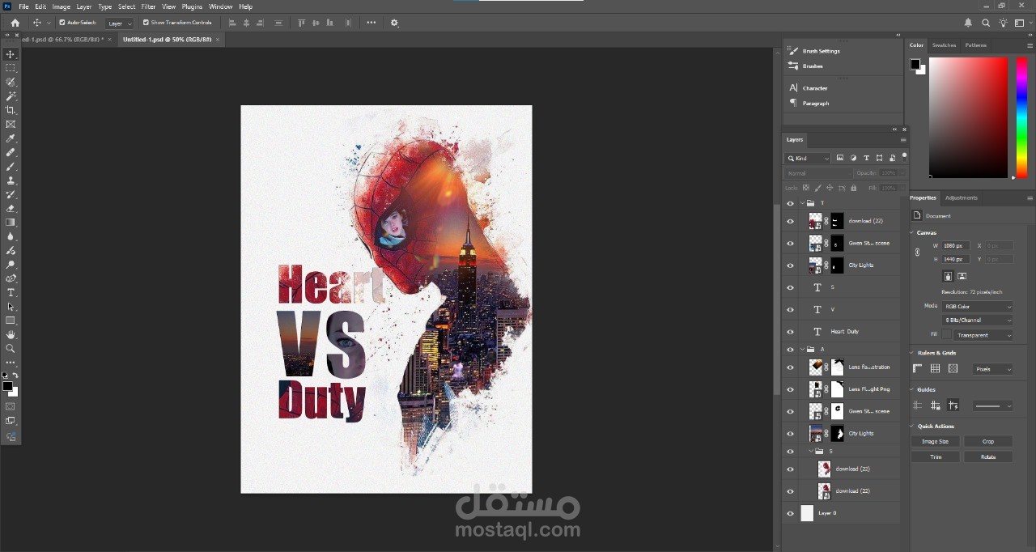Select the Eyedropper tool

11,138
